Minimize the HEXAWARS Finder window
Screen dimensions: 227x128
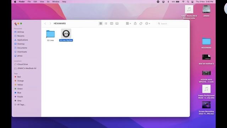click(x=18, y=23)
